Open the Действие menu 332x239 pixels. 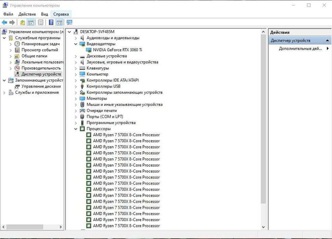coord(27,14)
